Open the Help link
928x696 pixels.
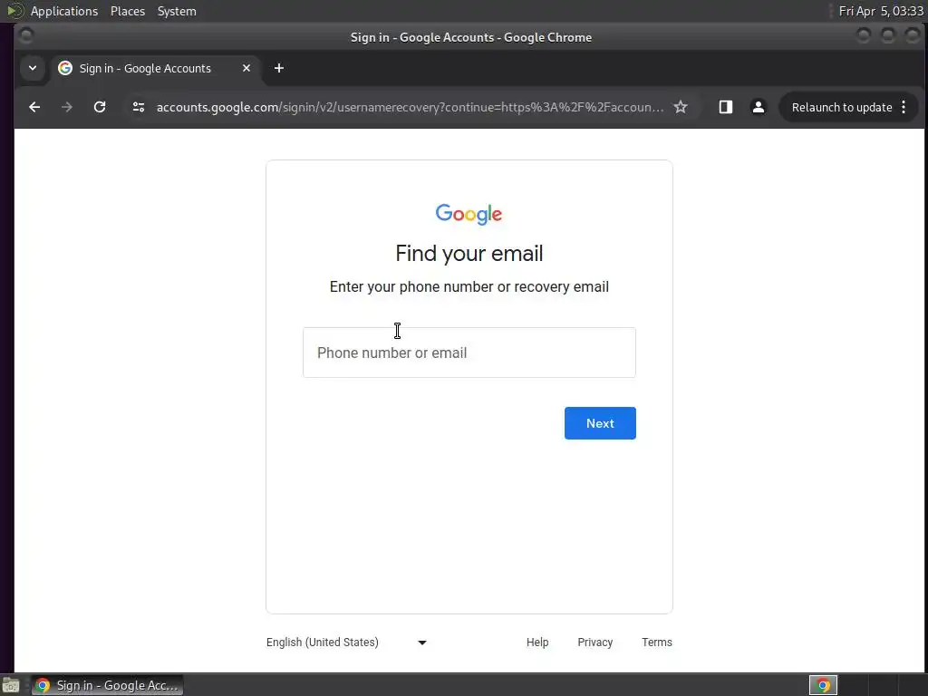(537, 643)
